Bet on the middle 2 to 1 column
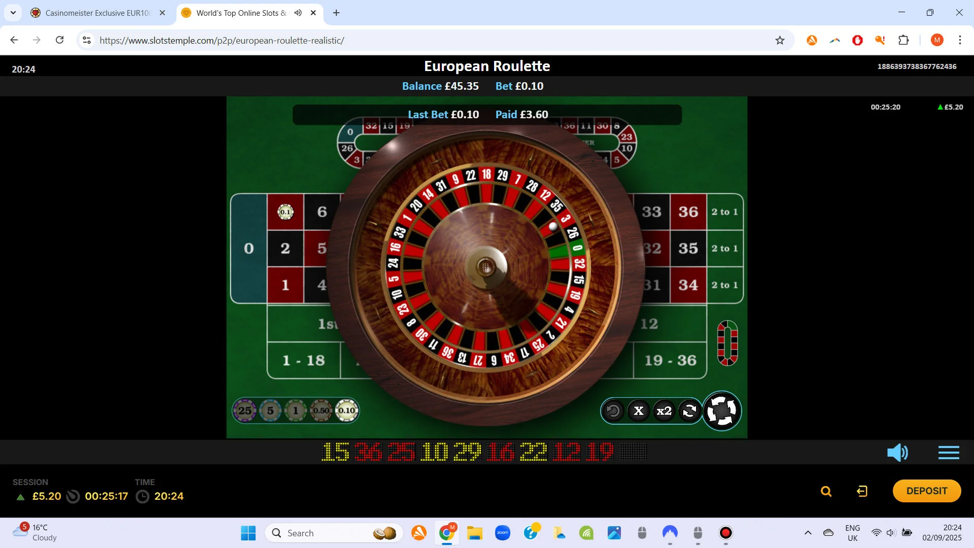This screenshot has width=974, height=548. coord(725,248)
